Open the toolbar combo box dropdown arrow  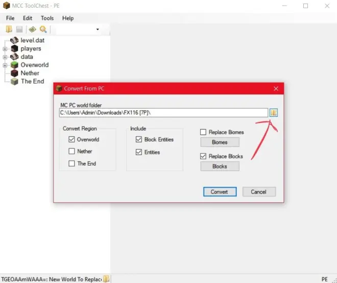[98, 29]
